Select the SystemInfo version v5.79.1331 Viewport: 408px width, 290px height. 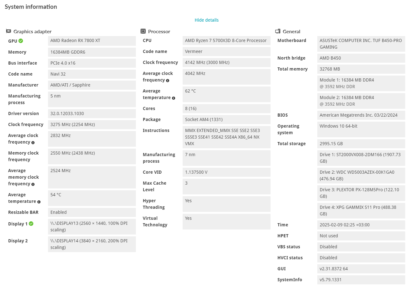point(361,280)
